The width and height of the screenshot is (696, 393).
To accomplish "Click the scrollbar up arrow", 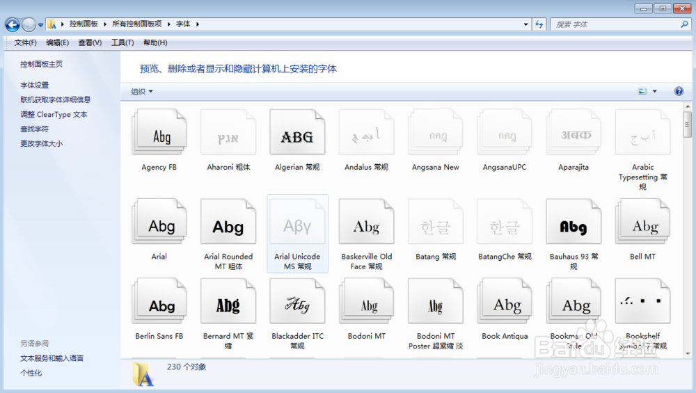I will pyautogui.click(x=688, y=106).
